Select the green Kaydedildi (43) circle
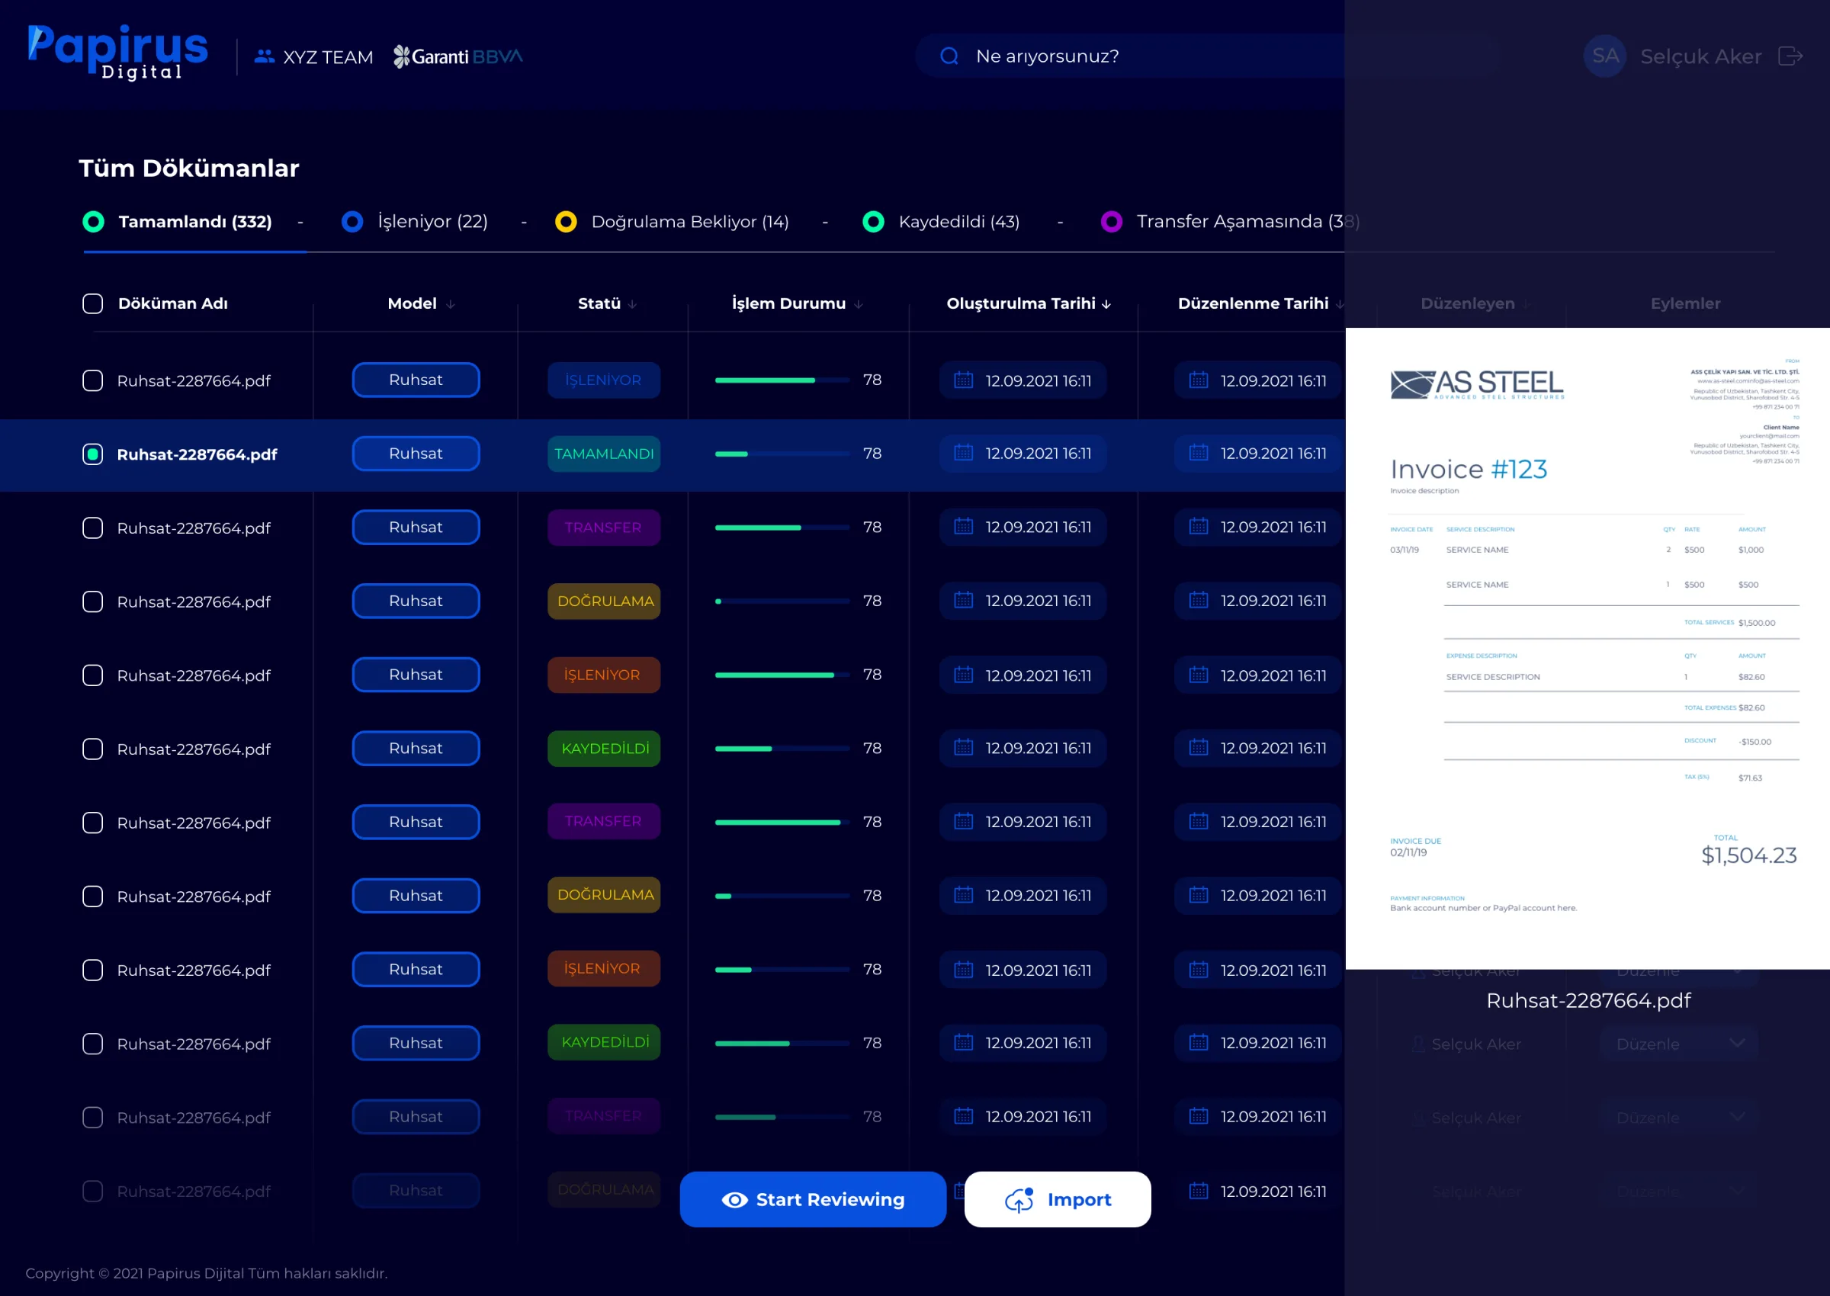This screenshot has height=1296, width=1830. [873, 221]
